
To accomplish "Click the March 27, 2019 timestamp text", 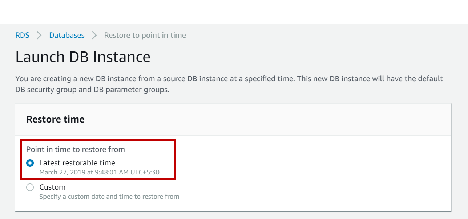I will coord(99,172).
